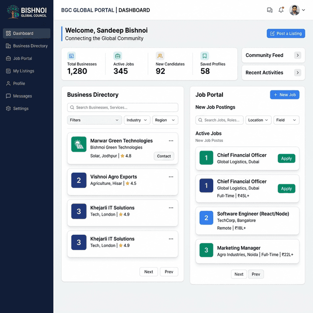This screenshot has height=313, width=313.
Task: Open more options for Marwar Green Technologies
Action: pos(171,141)
